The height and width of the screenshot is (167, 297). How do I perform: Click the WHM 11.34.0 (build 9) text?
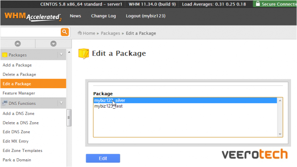(152, 4)
